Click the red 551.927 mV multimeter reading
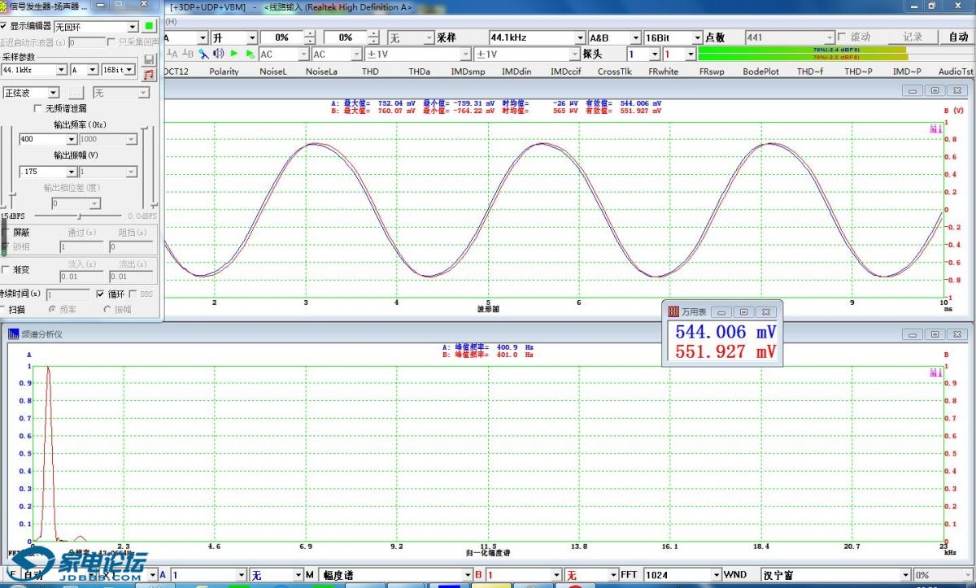The width and height of the screenshot is (976, 588). click(725, 351)
